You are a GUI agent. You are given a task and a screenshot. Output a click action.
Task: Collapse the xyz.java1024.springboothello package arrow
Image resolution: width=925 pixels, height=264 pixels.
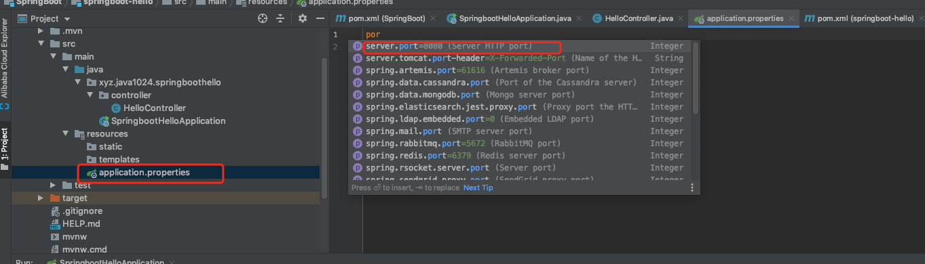pyautogui.click(x=78, y=83)
